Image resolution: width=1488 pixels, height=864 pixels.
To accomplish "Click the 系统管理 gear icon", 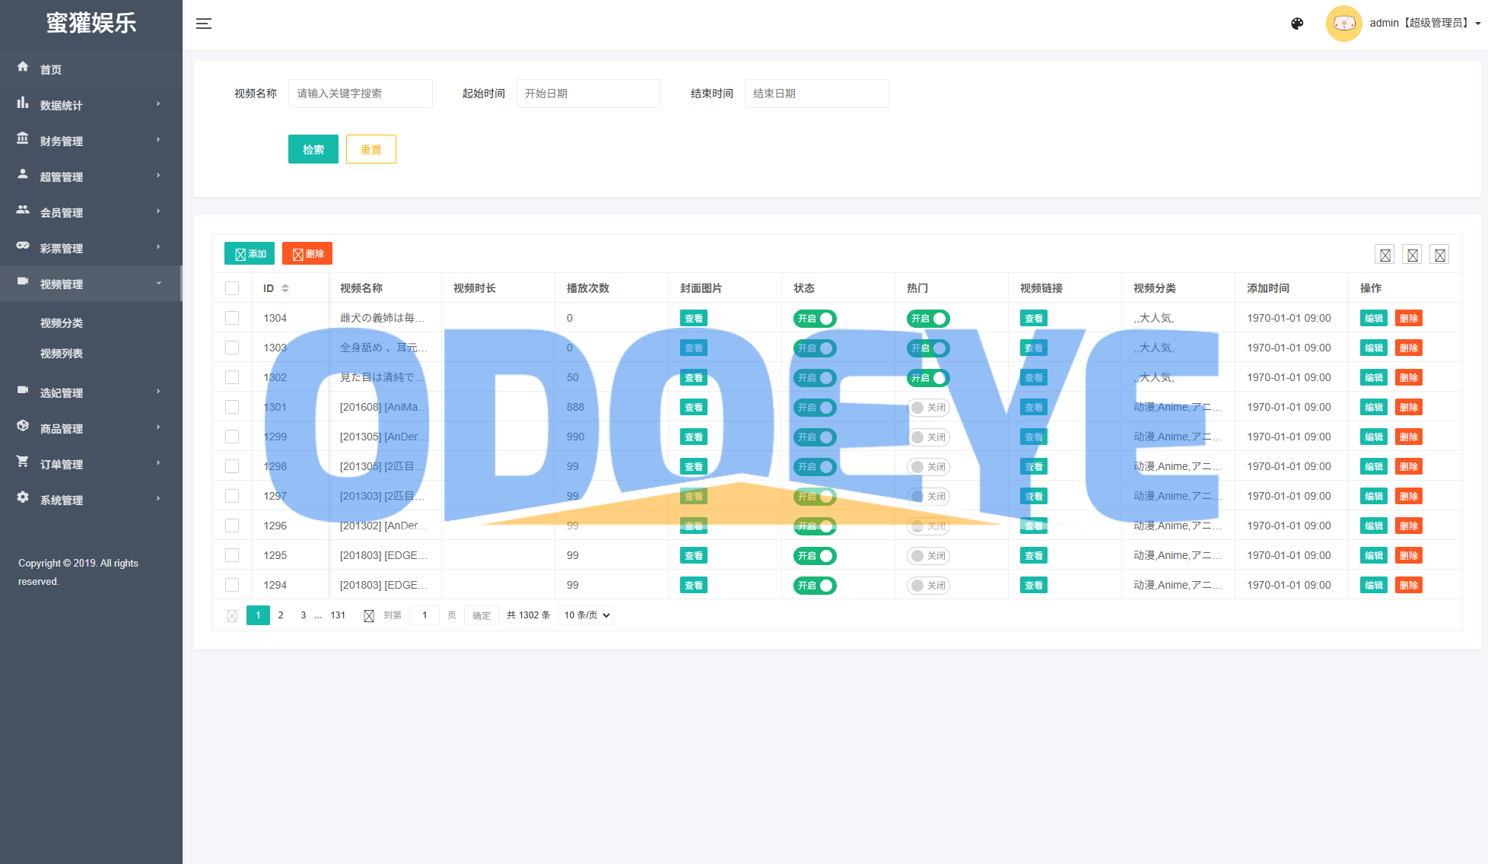I will point(23,497).
